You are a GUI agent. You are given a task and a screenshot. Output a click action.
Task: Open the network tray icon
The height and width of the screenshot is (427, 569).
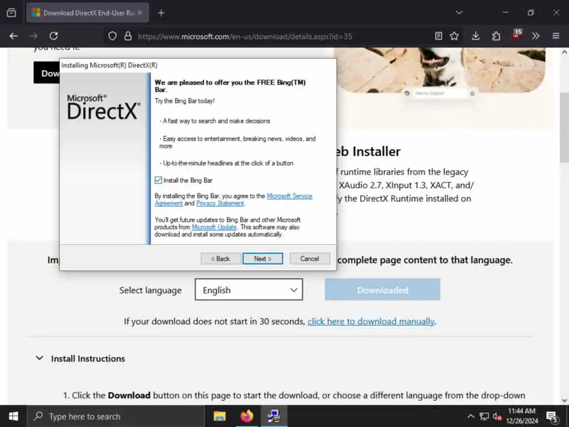coord(484,416)
